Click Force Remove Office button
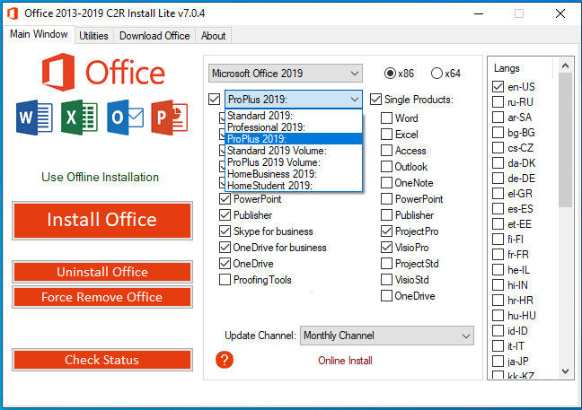 click(x=102, y=297)
